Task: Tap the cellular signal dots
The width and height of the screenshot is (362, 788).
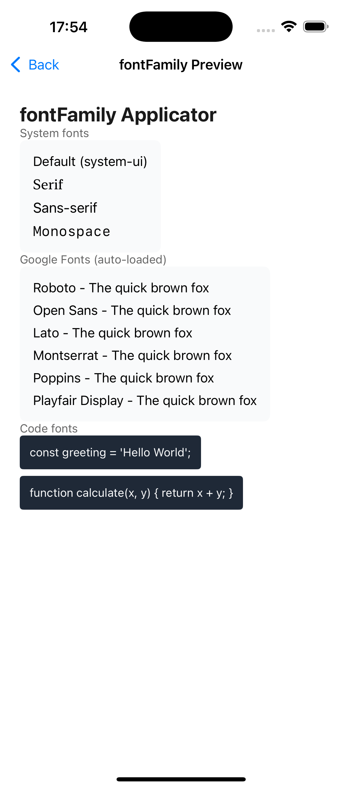Action: 265,30
